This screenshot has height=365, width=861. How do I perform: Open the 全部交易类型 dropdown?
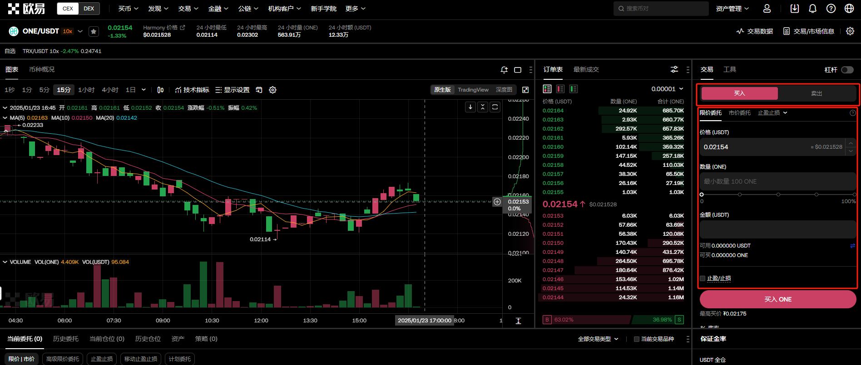click(x=598, y=339)
